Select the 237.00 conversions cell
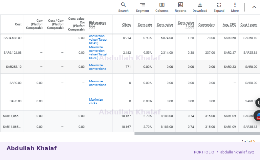 [x=210, y=53]
